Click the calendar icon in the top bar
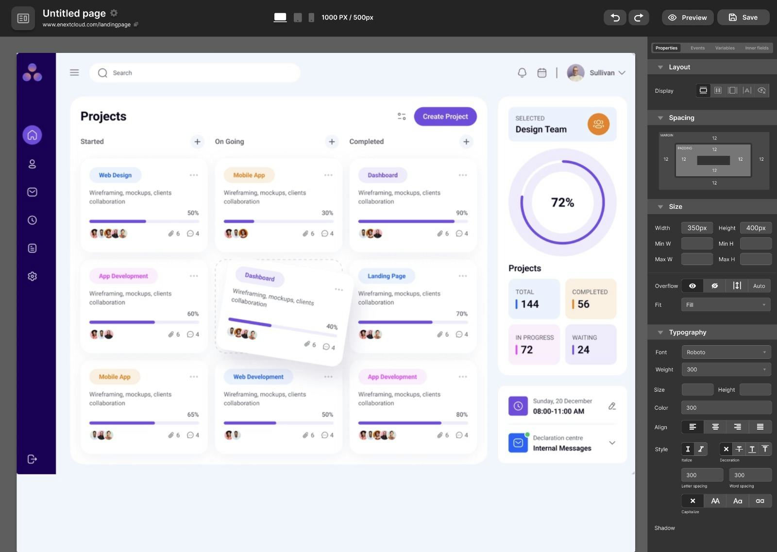This screenshot has width=777, height=552. pyautogui.click(x=541, y=72)
